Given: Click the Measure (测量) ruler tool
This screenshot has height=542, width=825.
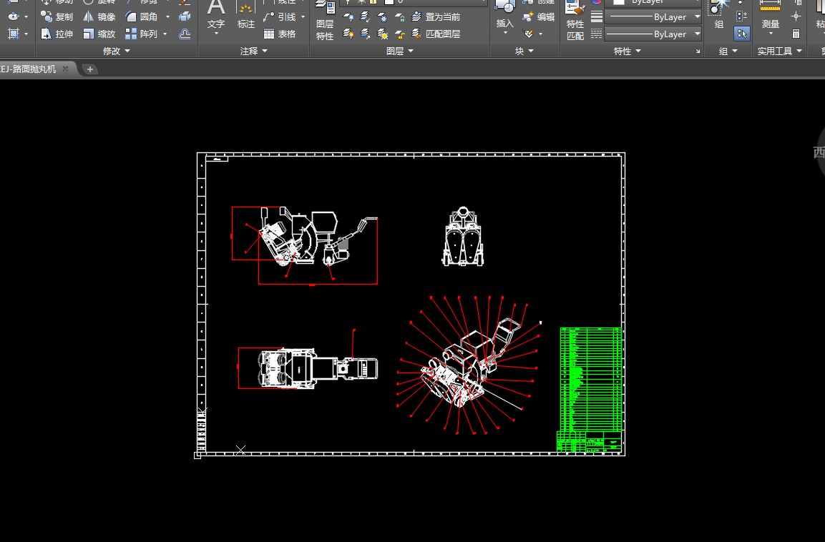Looking at the screenshot, I should coord(771,15).
